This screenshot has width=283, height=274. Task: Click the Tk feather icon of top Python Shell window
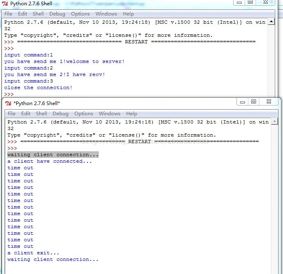(x=5, y=4)
